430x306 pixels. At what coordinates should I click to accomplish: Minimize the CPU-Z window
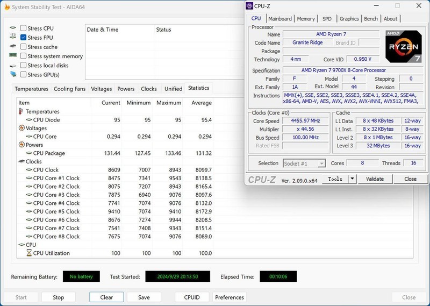coord(376,5)
